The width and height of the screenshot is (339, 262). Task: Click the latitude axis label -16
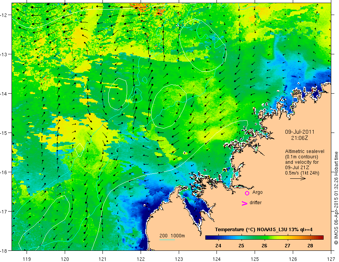point(4,172)
